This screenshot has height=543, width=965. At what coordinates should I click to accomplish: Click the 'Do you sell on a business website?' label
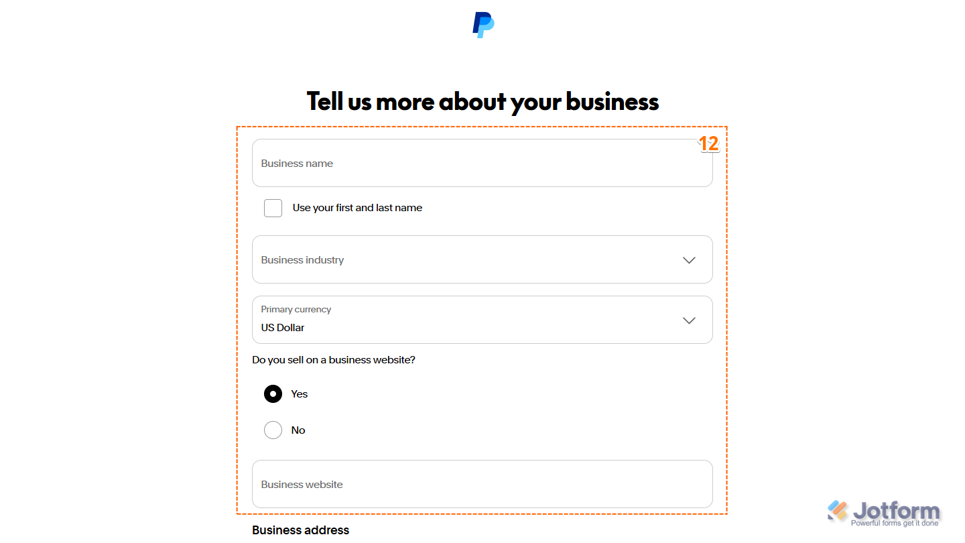point(334,359)
